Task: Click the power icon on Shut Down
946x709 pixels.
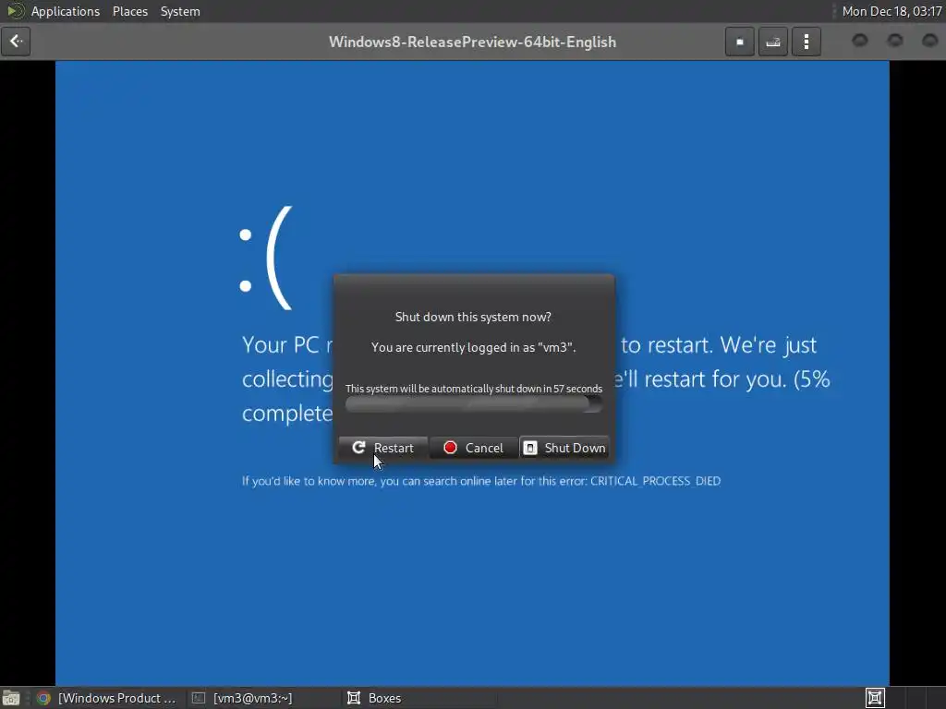Action: click(x=529, y=448)
